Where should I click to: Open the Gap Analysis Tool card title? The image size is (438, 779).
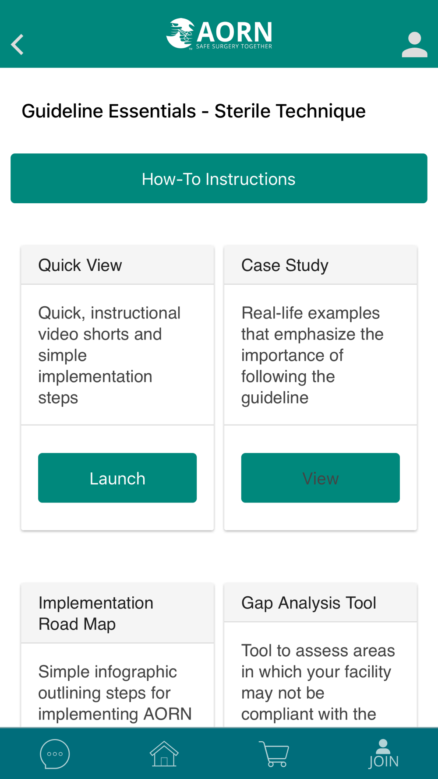[x=308, y=603]
